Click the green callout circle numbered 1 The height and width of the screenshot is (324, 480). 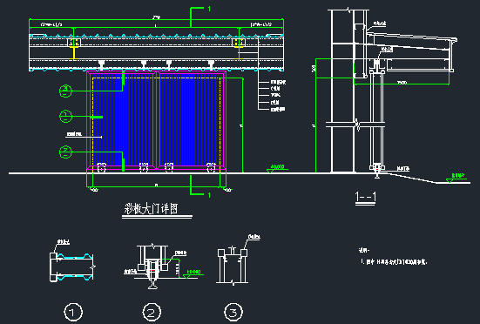click(65, 116)
